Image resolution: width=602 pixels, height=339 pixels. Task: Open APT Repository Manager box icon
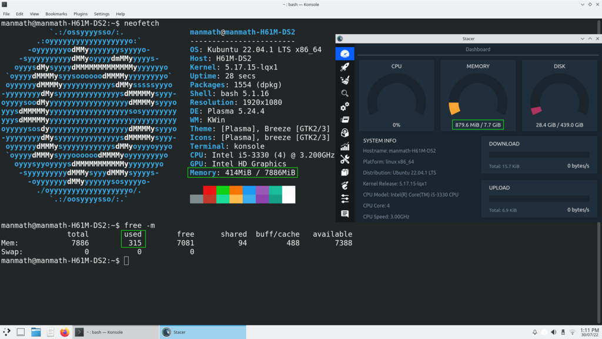[x=345, y=172]
